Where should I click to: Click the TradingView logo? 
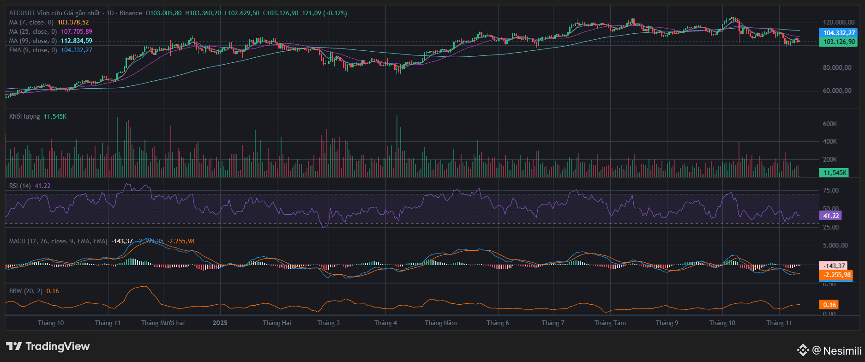(48, 346)
